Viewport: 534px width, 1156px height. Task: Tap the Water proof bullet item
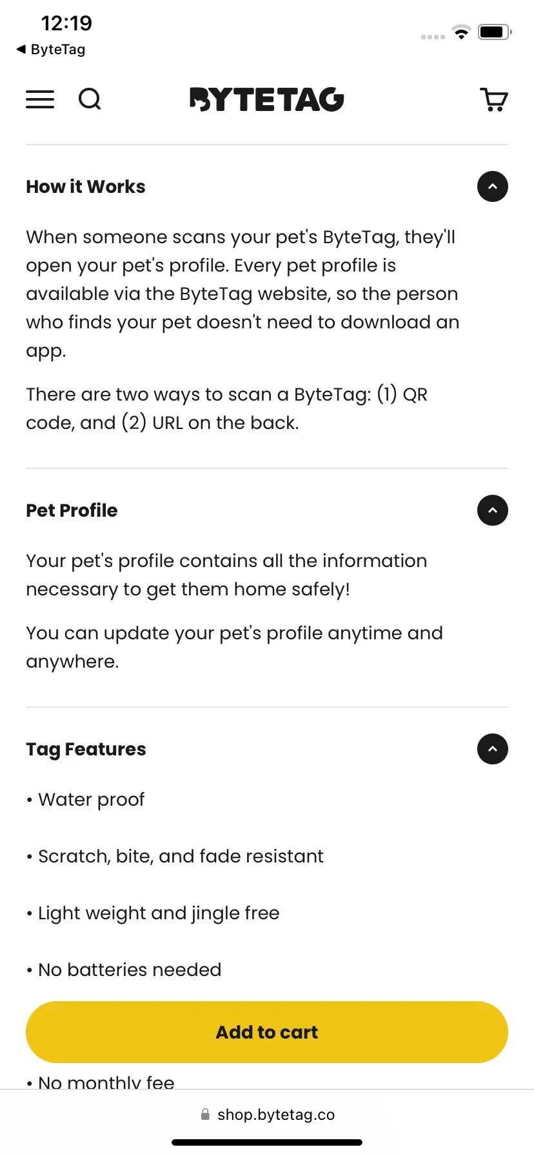click(x=85, y=800)
